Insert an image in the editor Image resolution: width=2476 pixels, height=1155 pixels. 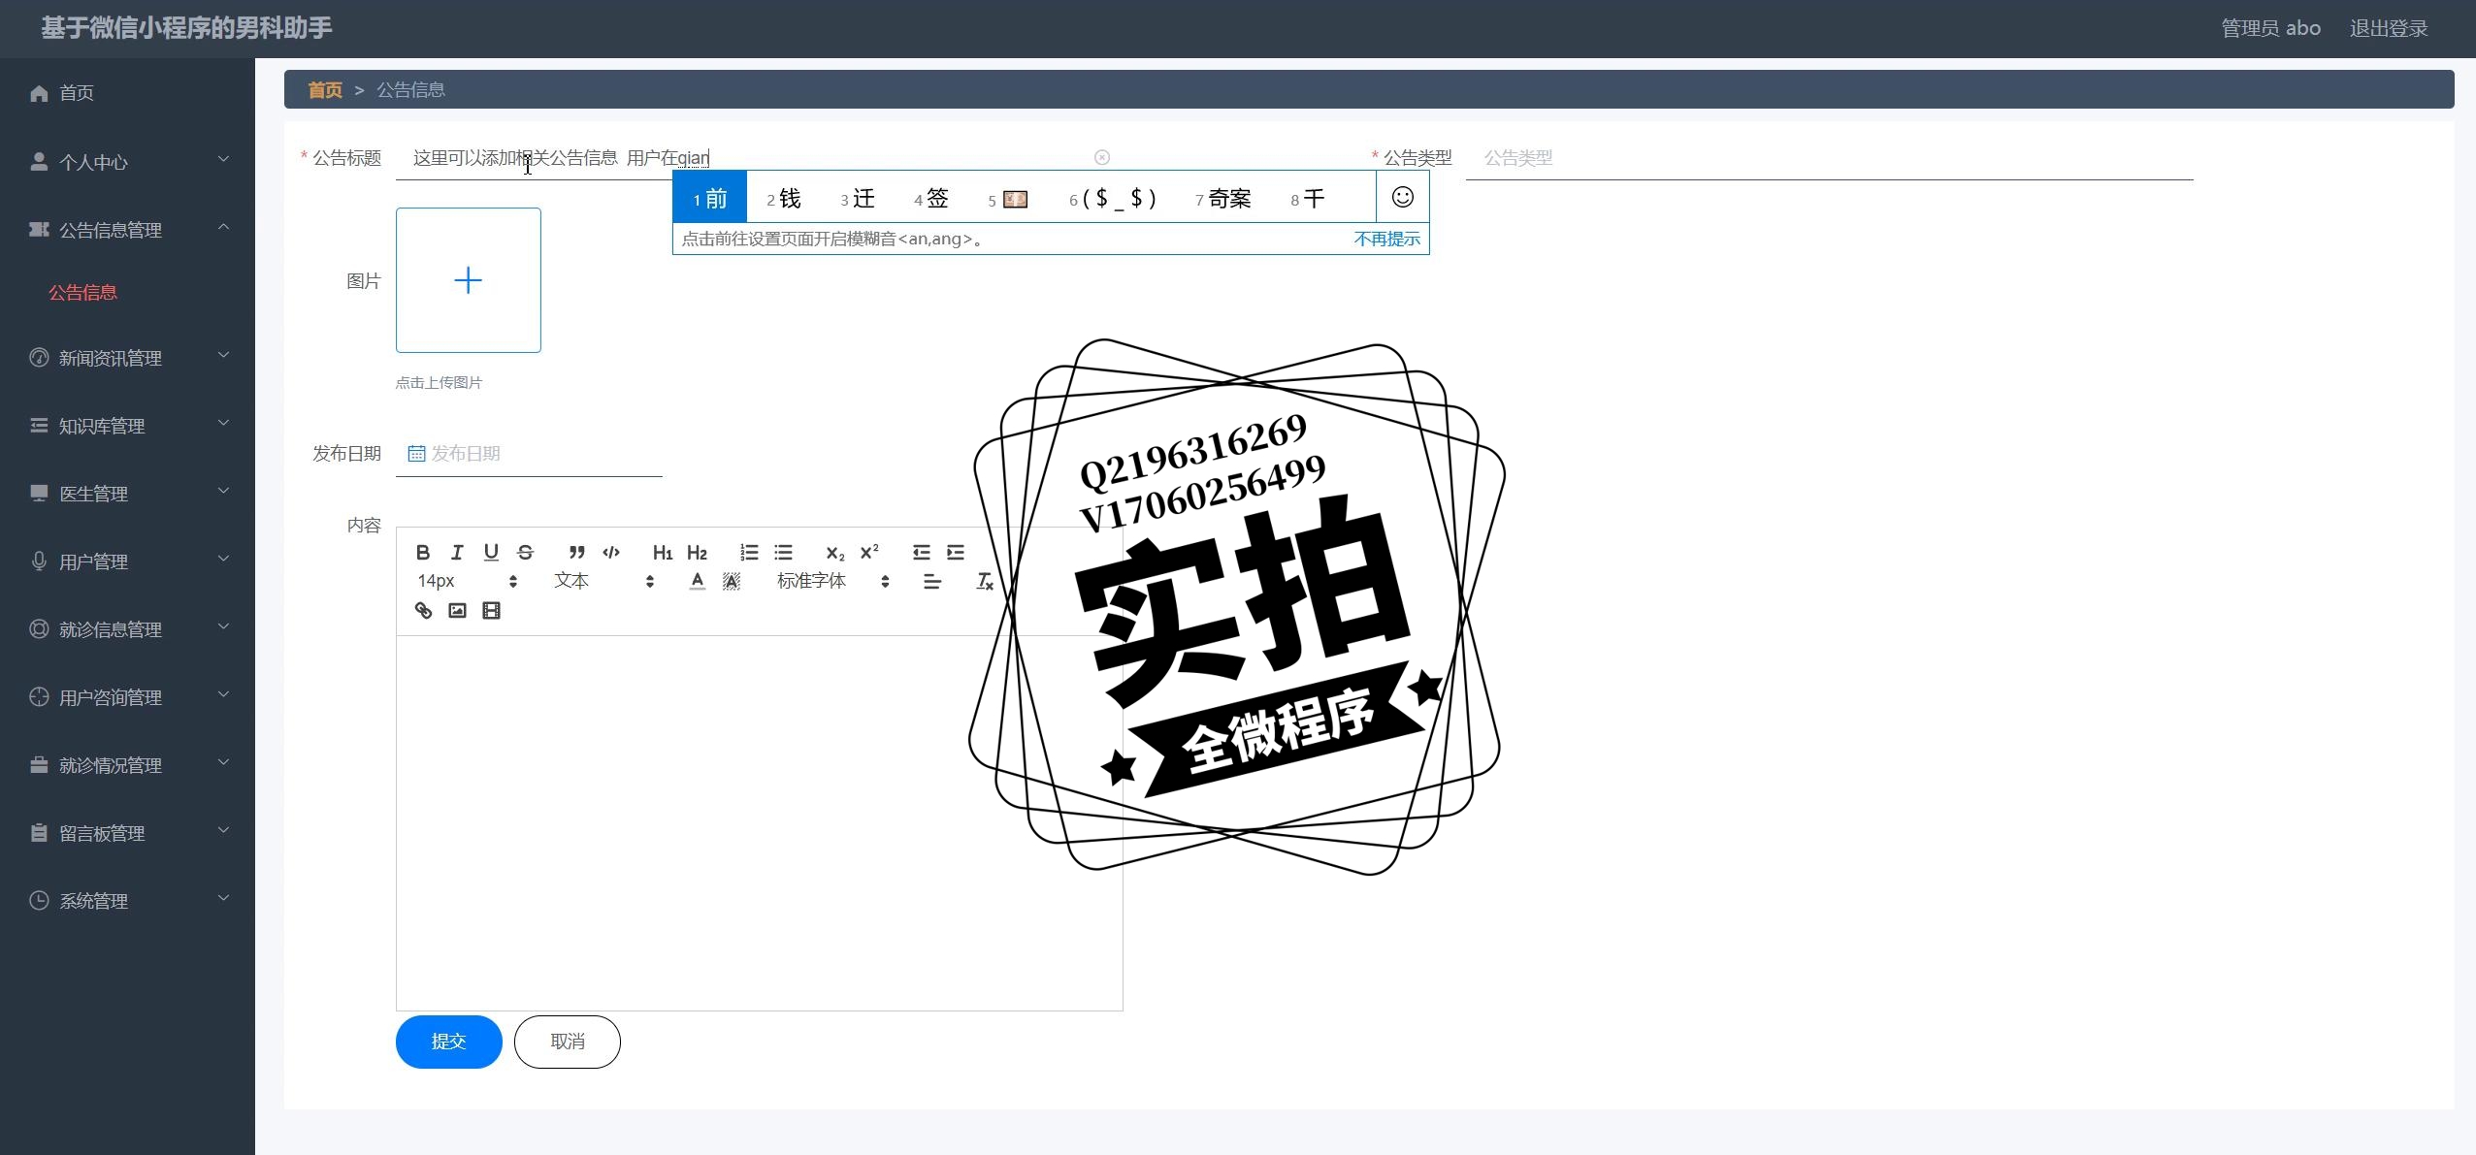tap(457, 611)
